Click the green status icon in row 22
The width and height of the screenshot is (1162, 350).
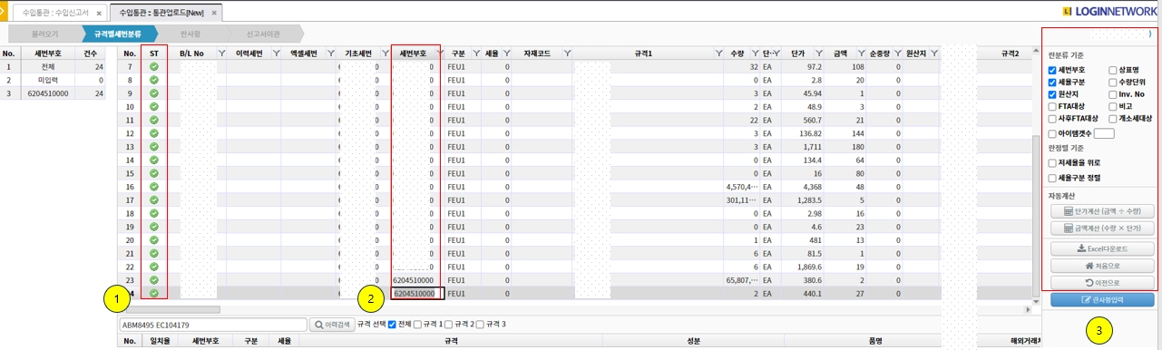pos(154,267)
